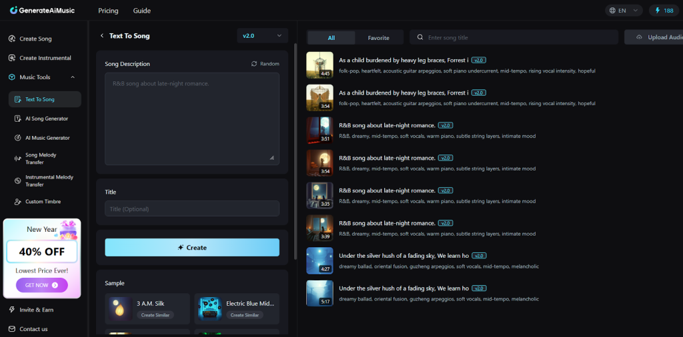Image resolution: width=683 pixels, height=337 pixels.
Task: Click the Random description shuffle icon
Action: point(254,64)
